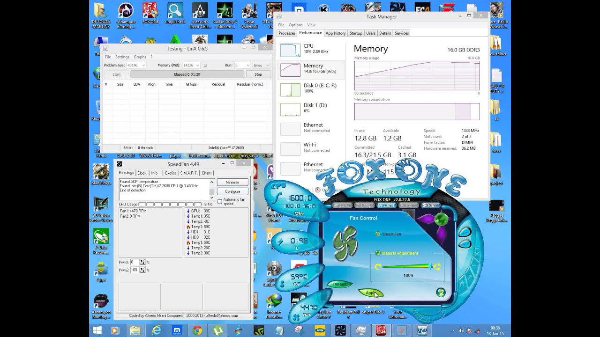Click the Windows Start button
The width and height of the screenshot is (600, 337).
(x=97, y=330)
